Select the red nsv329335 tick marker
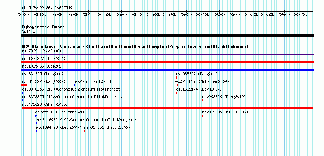The height and width of the screenshot is (156, 324). [203, 116]
